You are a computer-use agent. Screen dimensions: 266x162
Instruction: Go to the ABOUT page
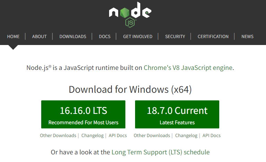(x=39, y=36)
